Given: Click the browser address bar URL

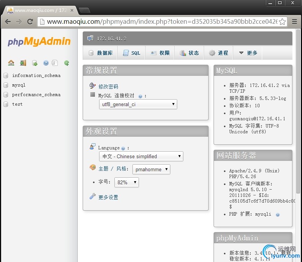Looking at the screenshot, I should coord(162,21).
